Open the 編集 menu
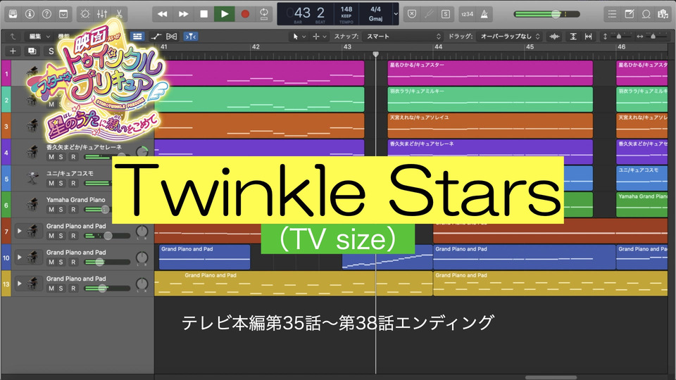 pos(39,37)
